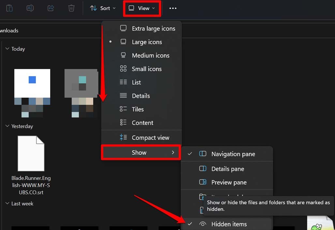Click the Sort arrows icon

coord(94,8)
